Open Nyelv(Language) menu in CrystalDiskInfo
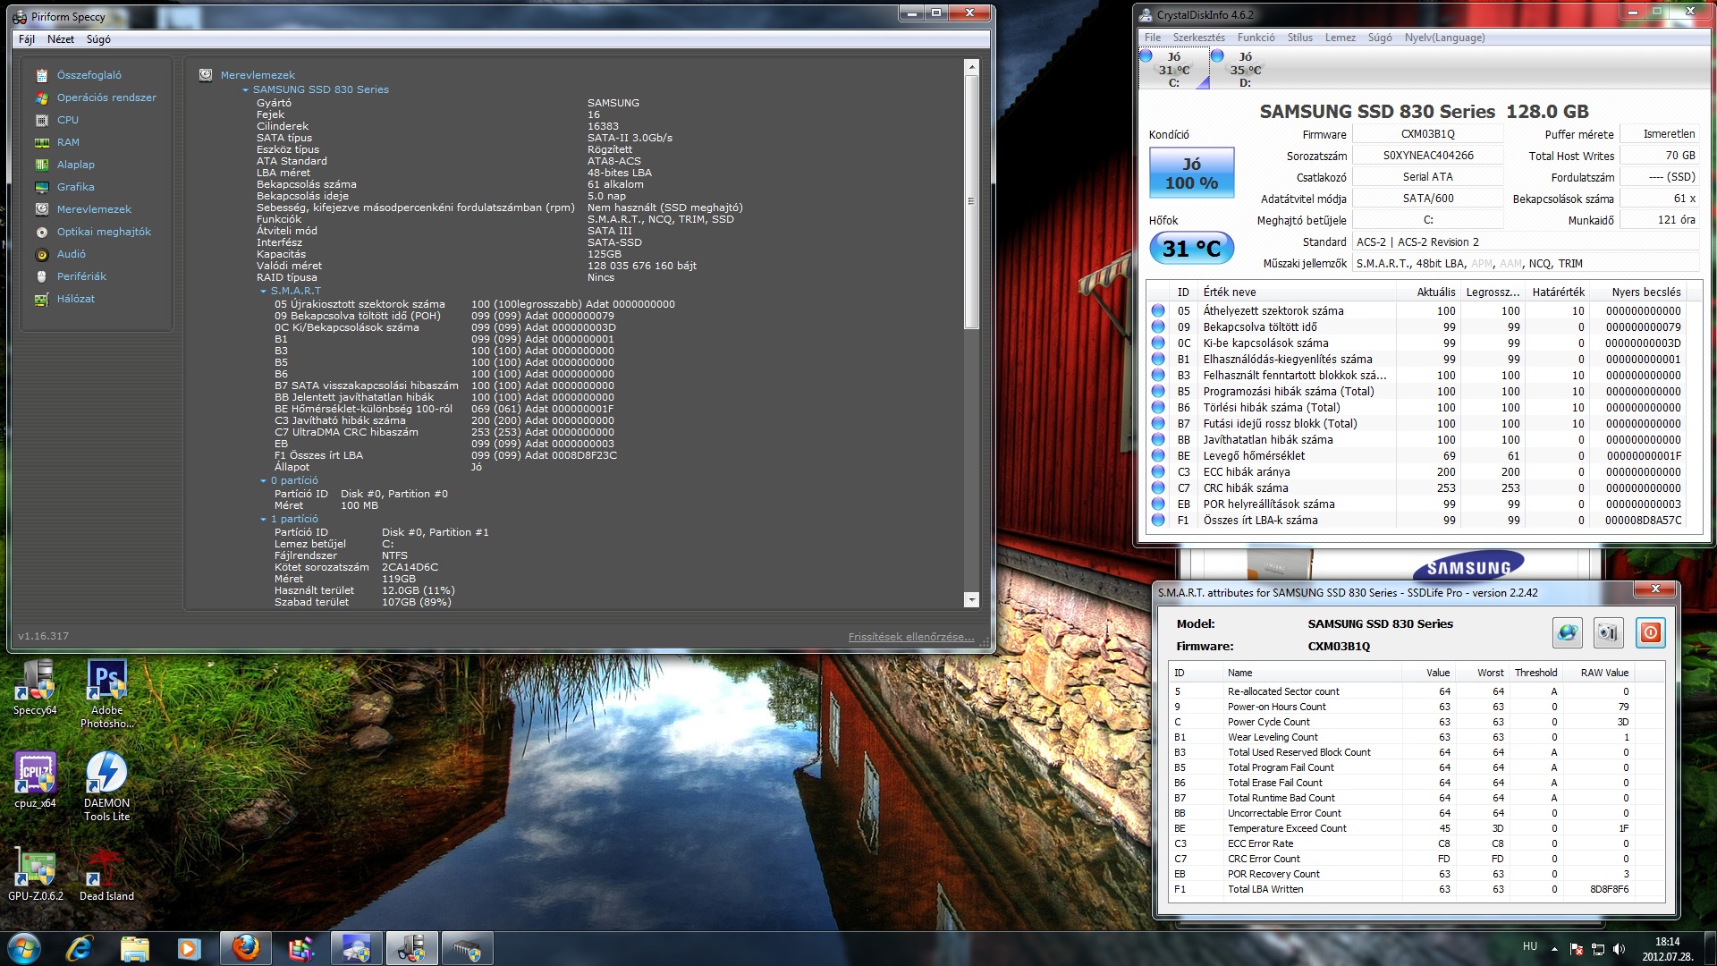 tap(1444, 38)
